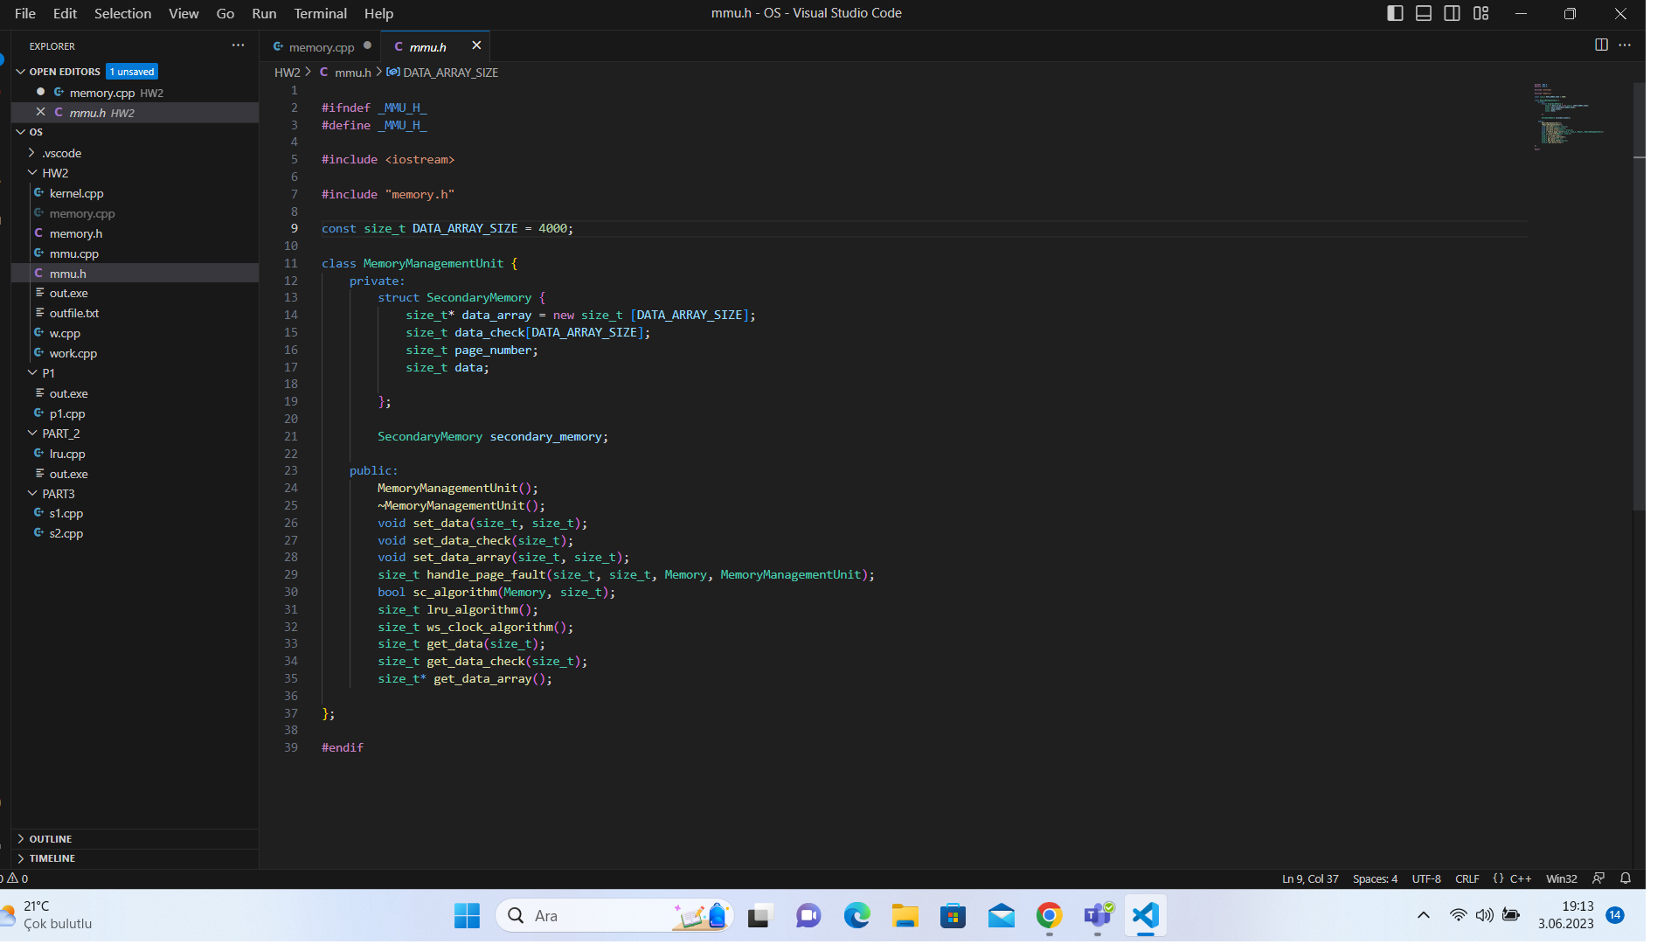The image size is (1678, 944).
Task: Collapse the PART_2 folder
Action: 60,434
